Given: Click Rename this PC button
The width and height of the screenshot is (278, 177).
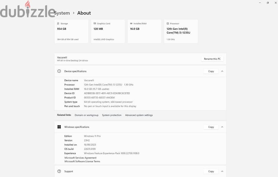Looking at the screenshot, I should pos(212,59).
